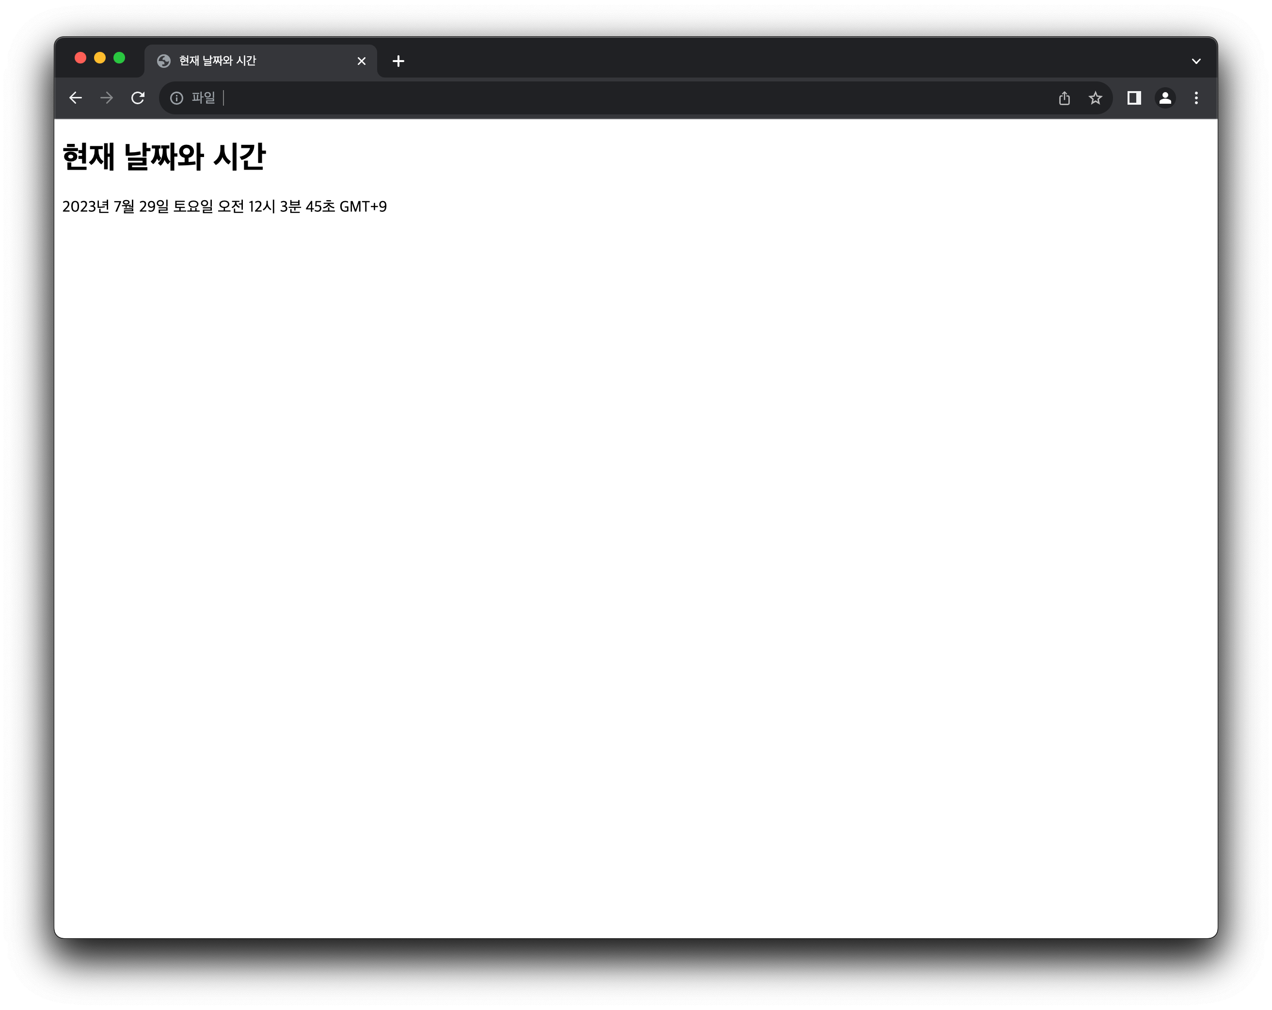Open the site information icon

pos(176,98)
